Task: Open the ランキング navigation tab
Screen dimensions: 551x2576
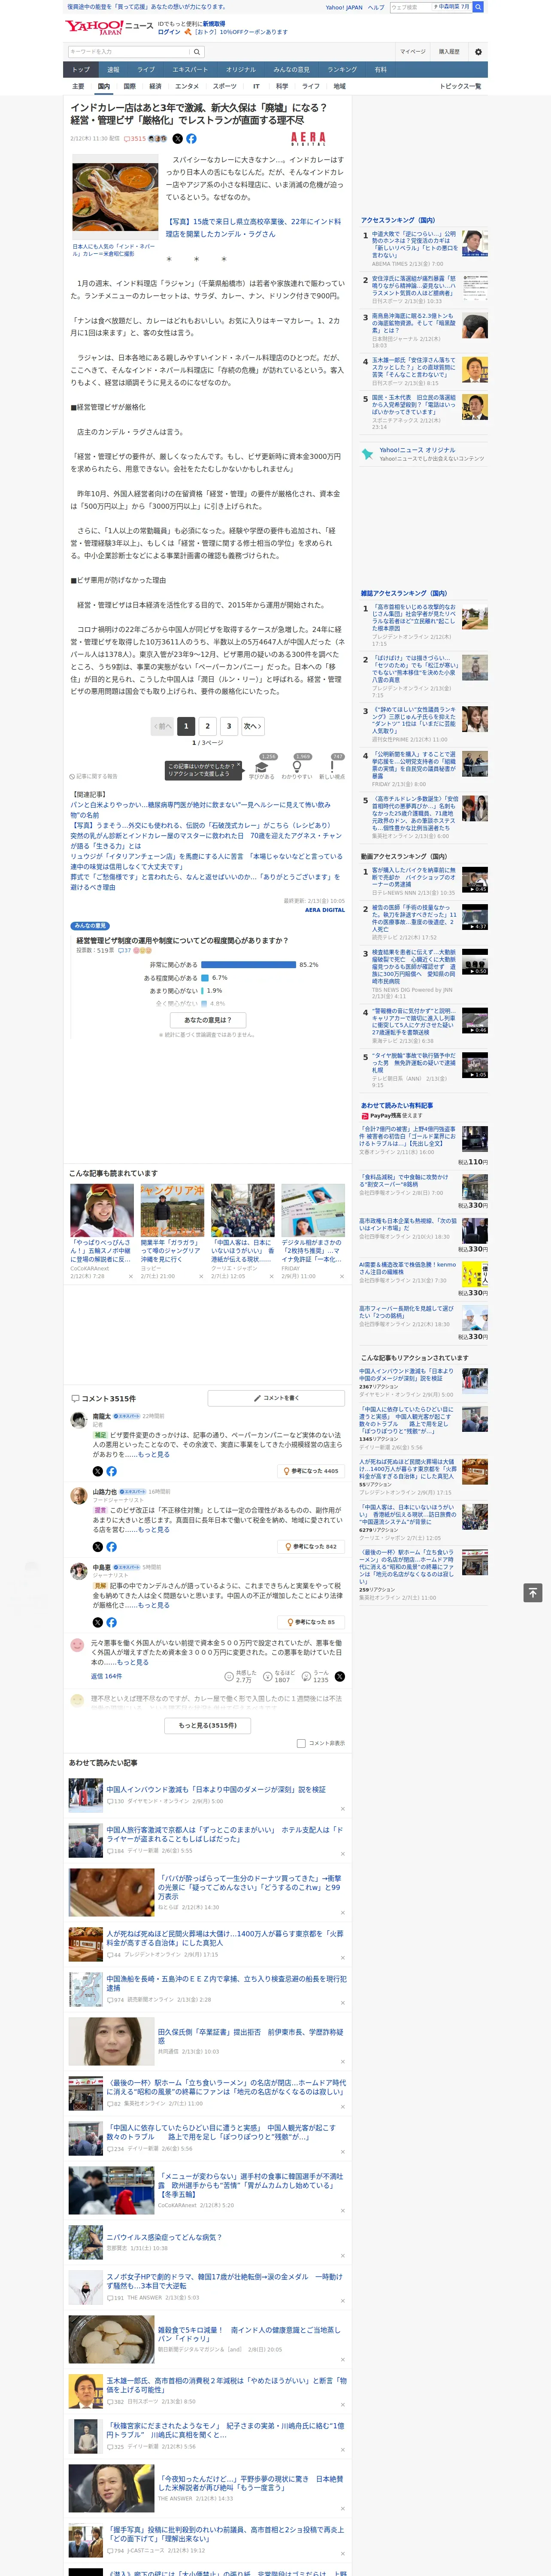Action: (342, 70)
